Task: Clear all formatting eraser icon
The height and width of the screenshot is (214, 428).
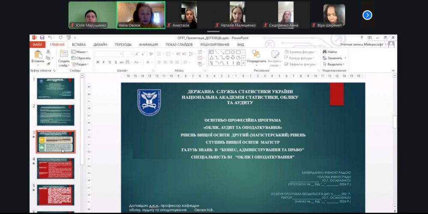Action: (x=151, y=54)
